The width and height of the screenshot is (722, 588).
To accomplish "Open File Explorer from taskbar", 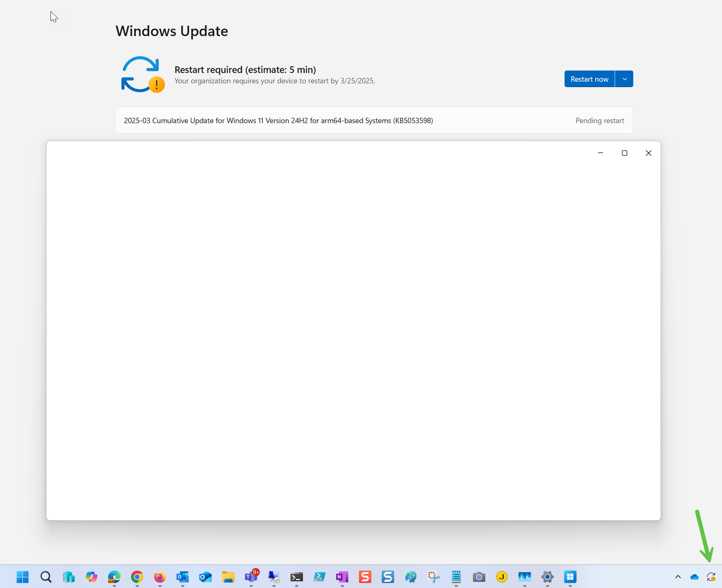I will click(228, 577).
